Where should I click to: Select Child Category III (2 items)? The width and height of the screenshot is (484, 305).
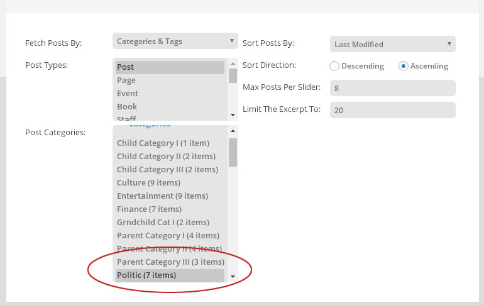click(x=170, y=170)
